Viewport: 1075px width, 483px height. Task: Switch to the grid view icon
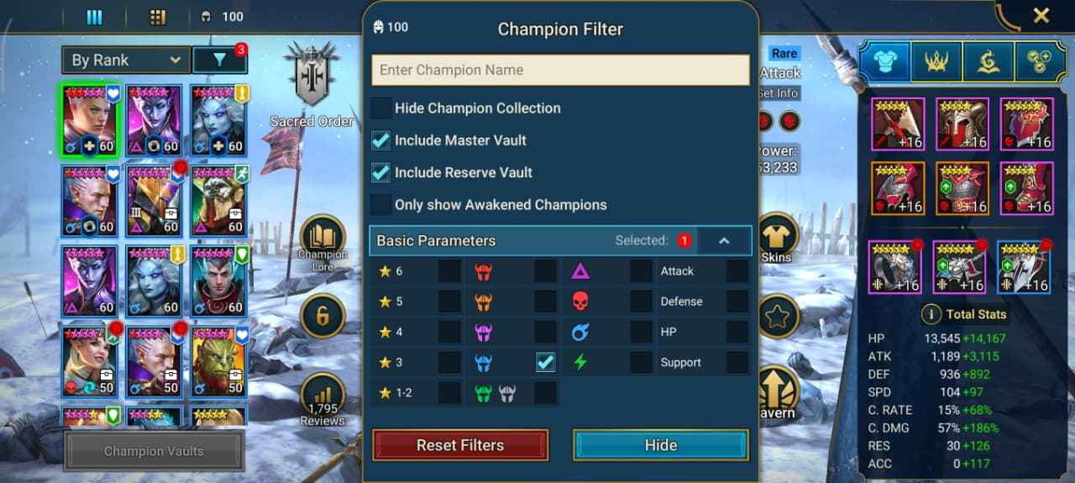(x=157, y=17)
